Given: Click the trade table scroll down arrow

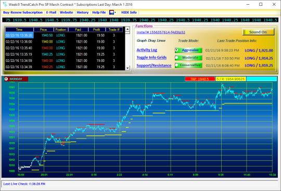Looking at the screenshot, I should click(127, 68).
